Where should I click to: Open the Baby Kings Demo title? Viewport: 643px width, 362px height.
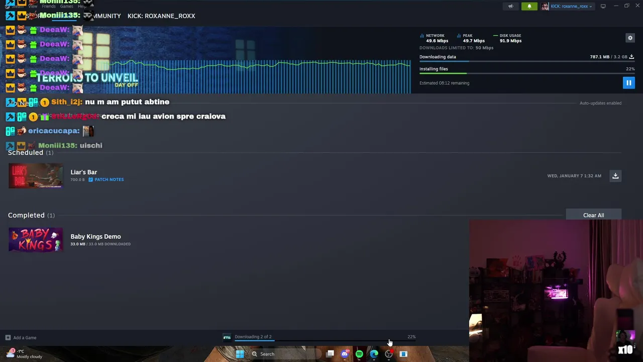[x=95, y=236]
